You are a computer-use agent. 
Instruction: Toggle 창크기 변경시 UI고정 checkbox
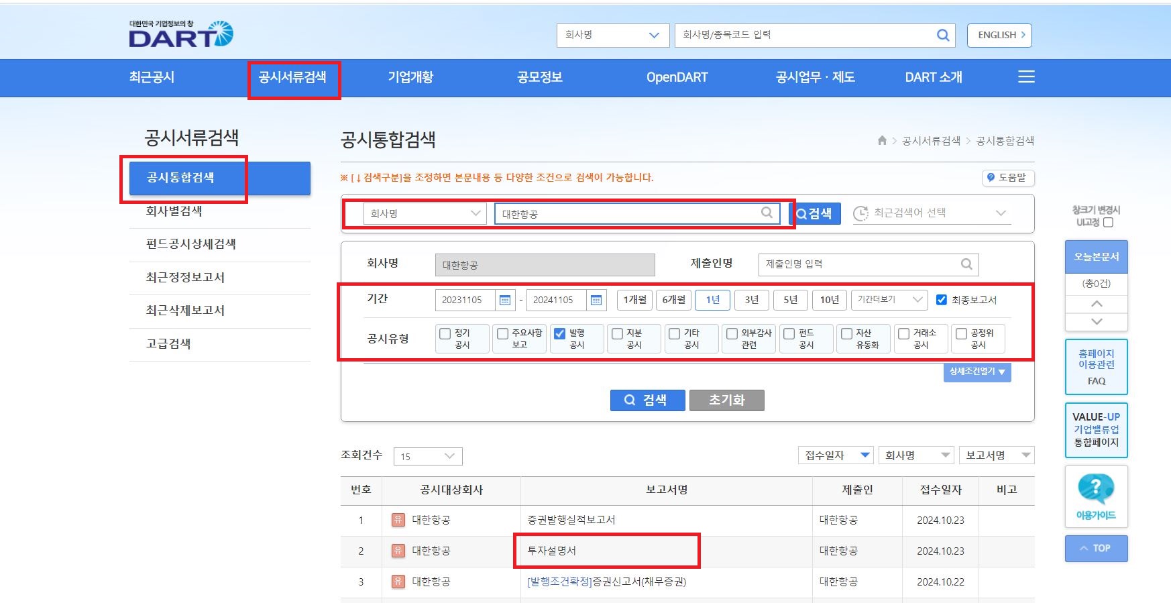[x=1108, y=223]
